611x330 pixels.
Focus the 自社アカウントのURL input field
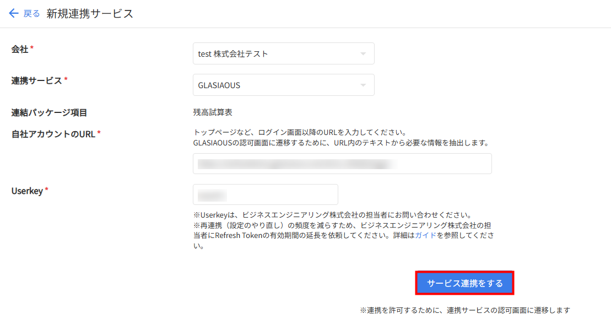342,164
